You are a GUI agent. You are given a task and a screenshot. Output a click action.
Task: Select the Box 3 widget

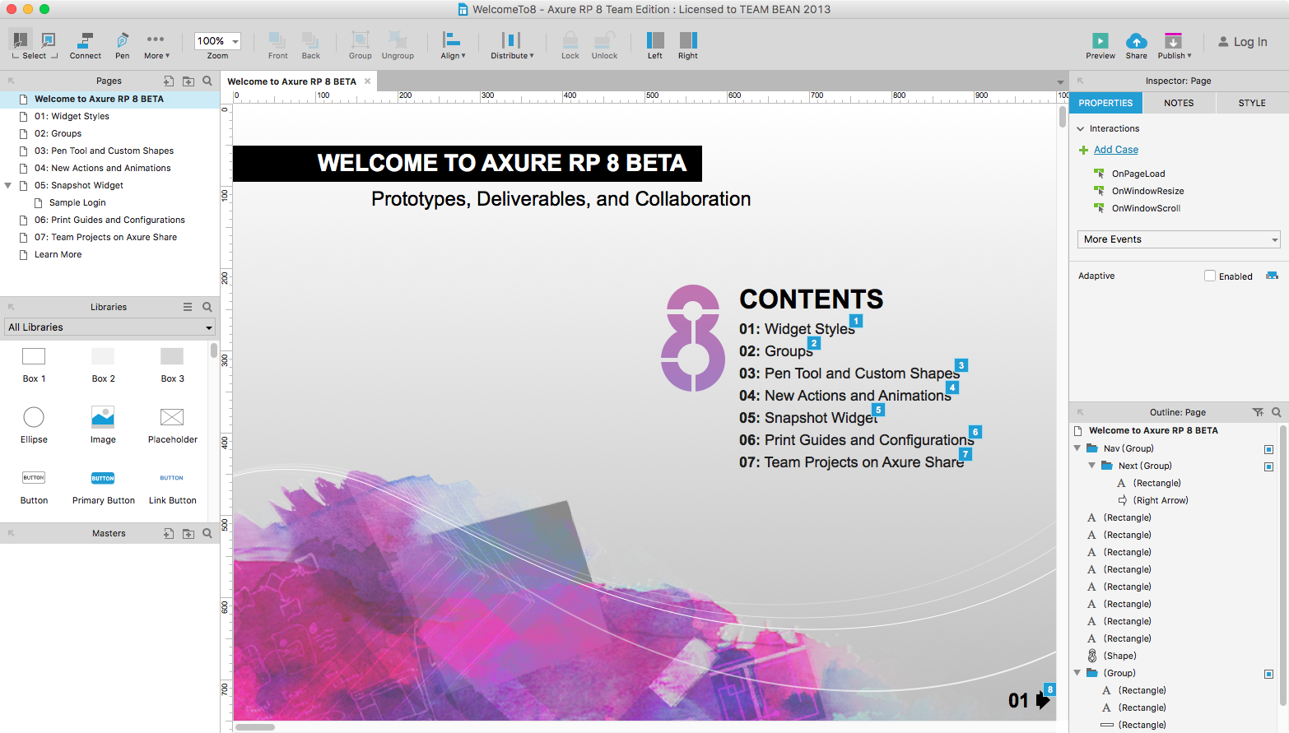click(172, 364)
